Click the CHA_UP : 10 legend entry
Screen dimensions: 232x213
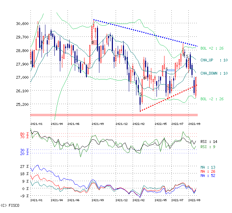(214, 60)
